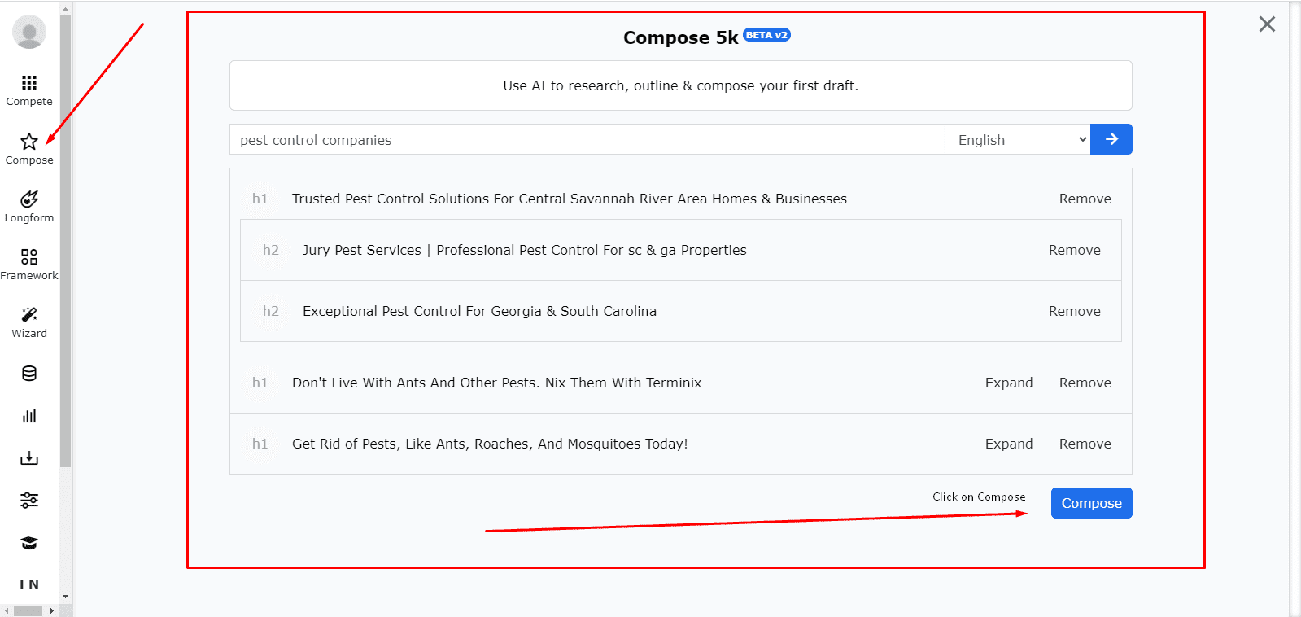Open the graduation cap tutorials icon
Image resolution: width=1301 pixels, height=617 pixels.
pyautogui.click(x=29, y=543)
